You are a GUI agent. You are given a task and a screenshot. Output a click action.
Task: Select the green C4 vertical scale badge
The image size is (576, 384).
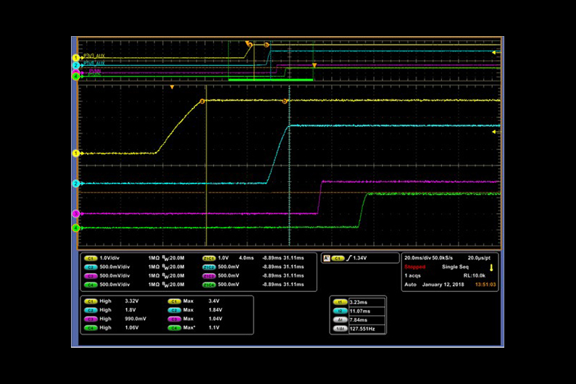pyautogui.click(x=91, y=285)
